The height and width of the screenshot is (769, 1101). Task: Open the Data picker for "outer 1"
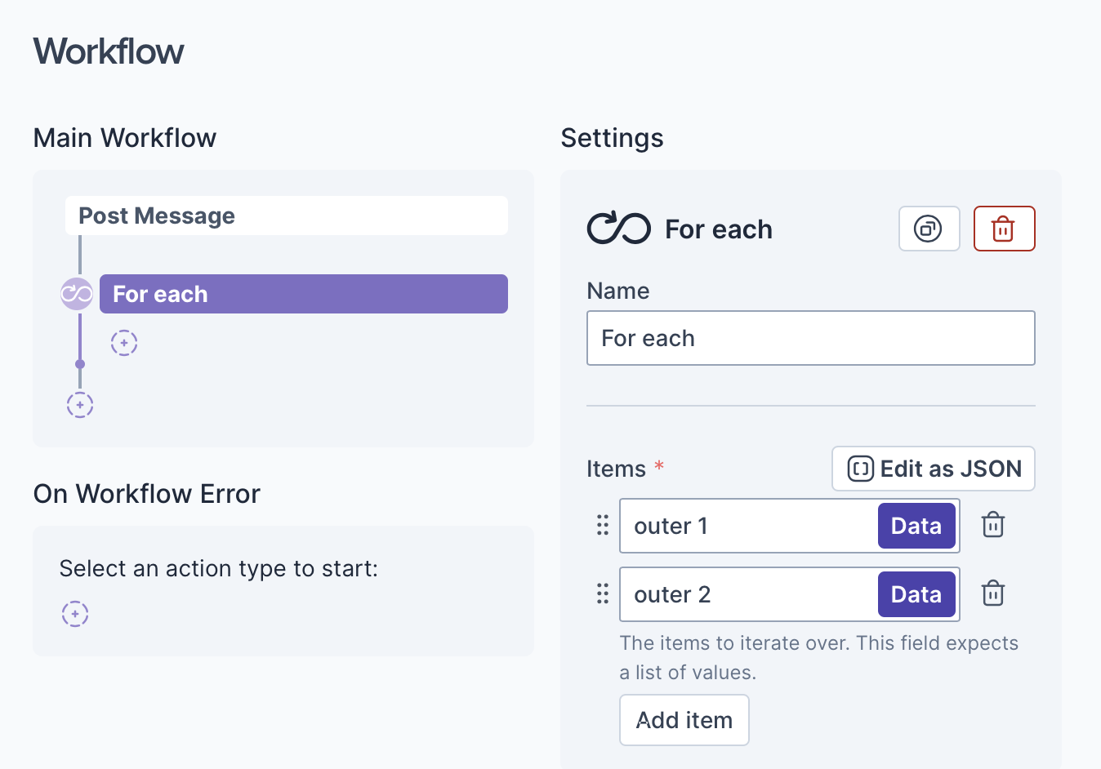pos(916,526)
